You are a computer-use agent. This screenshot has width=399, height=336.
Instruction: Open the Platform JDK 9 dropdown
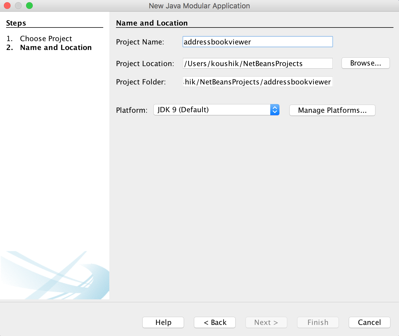[216, 110]
